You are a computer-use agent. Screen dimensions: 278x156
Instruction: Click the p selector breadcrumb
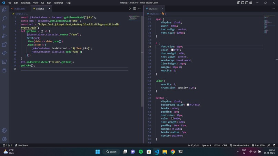[164, 14]
